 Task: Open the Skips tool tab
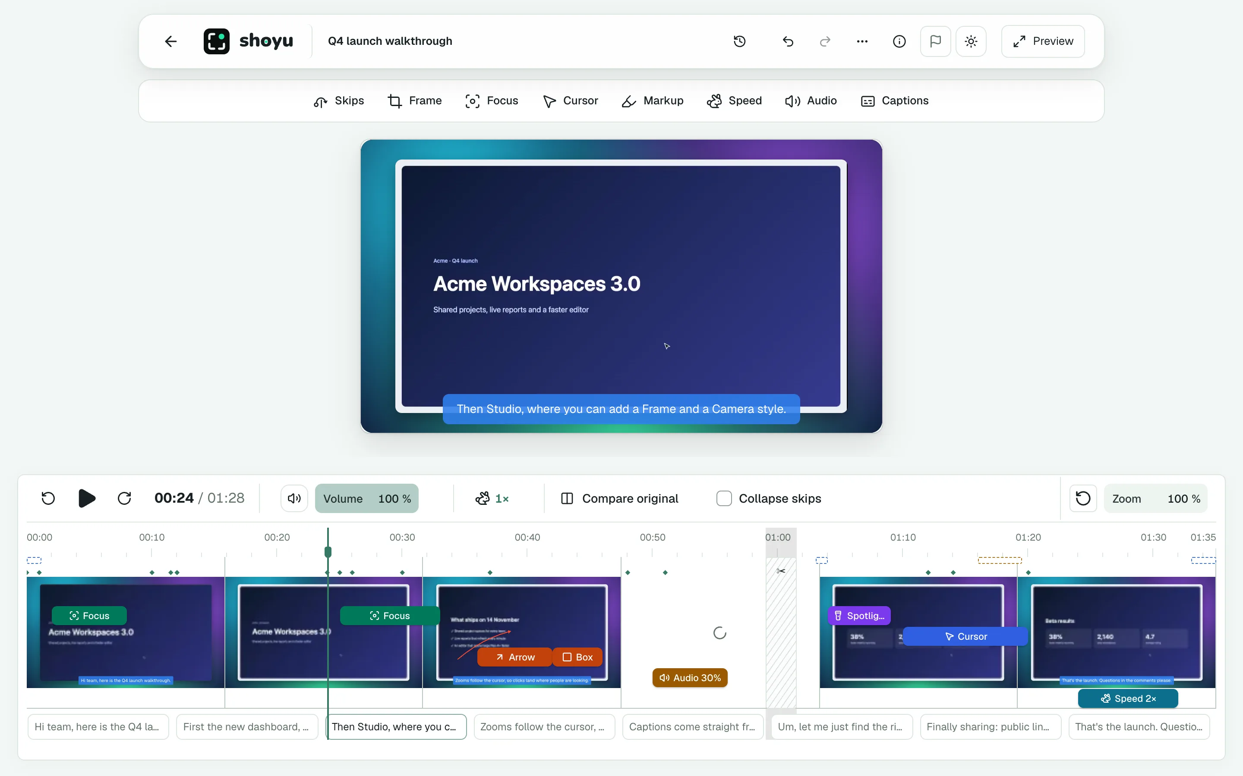coord(339,100)
